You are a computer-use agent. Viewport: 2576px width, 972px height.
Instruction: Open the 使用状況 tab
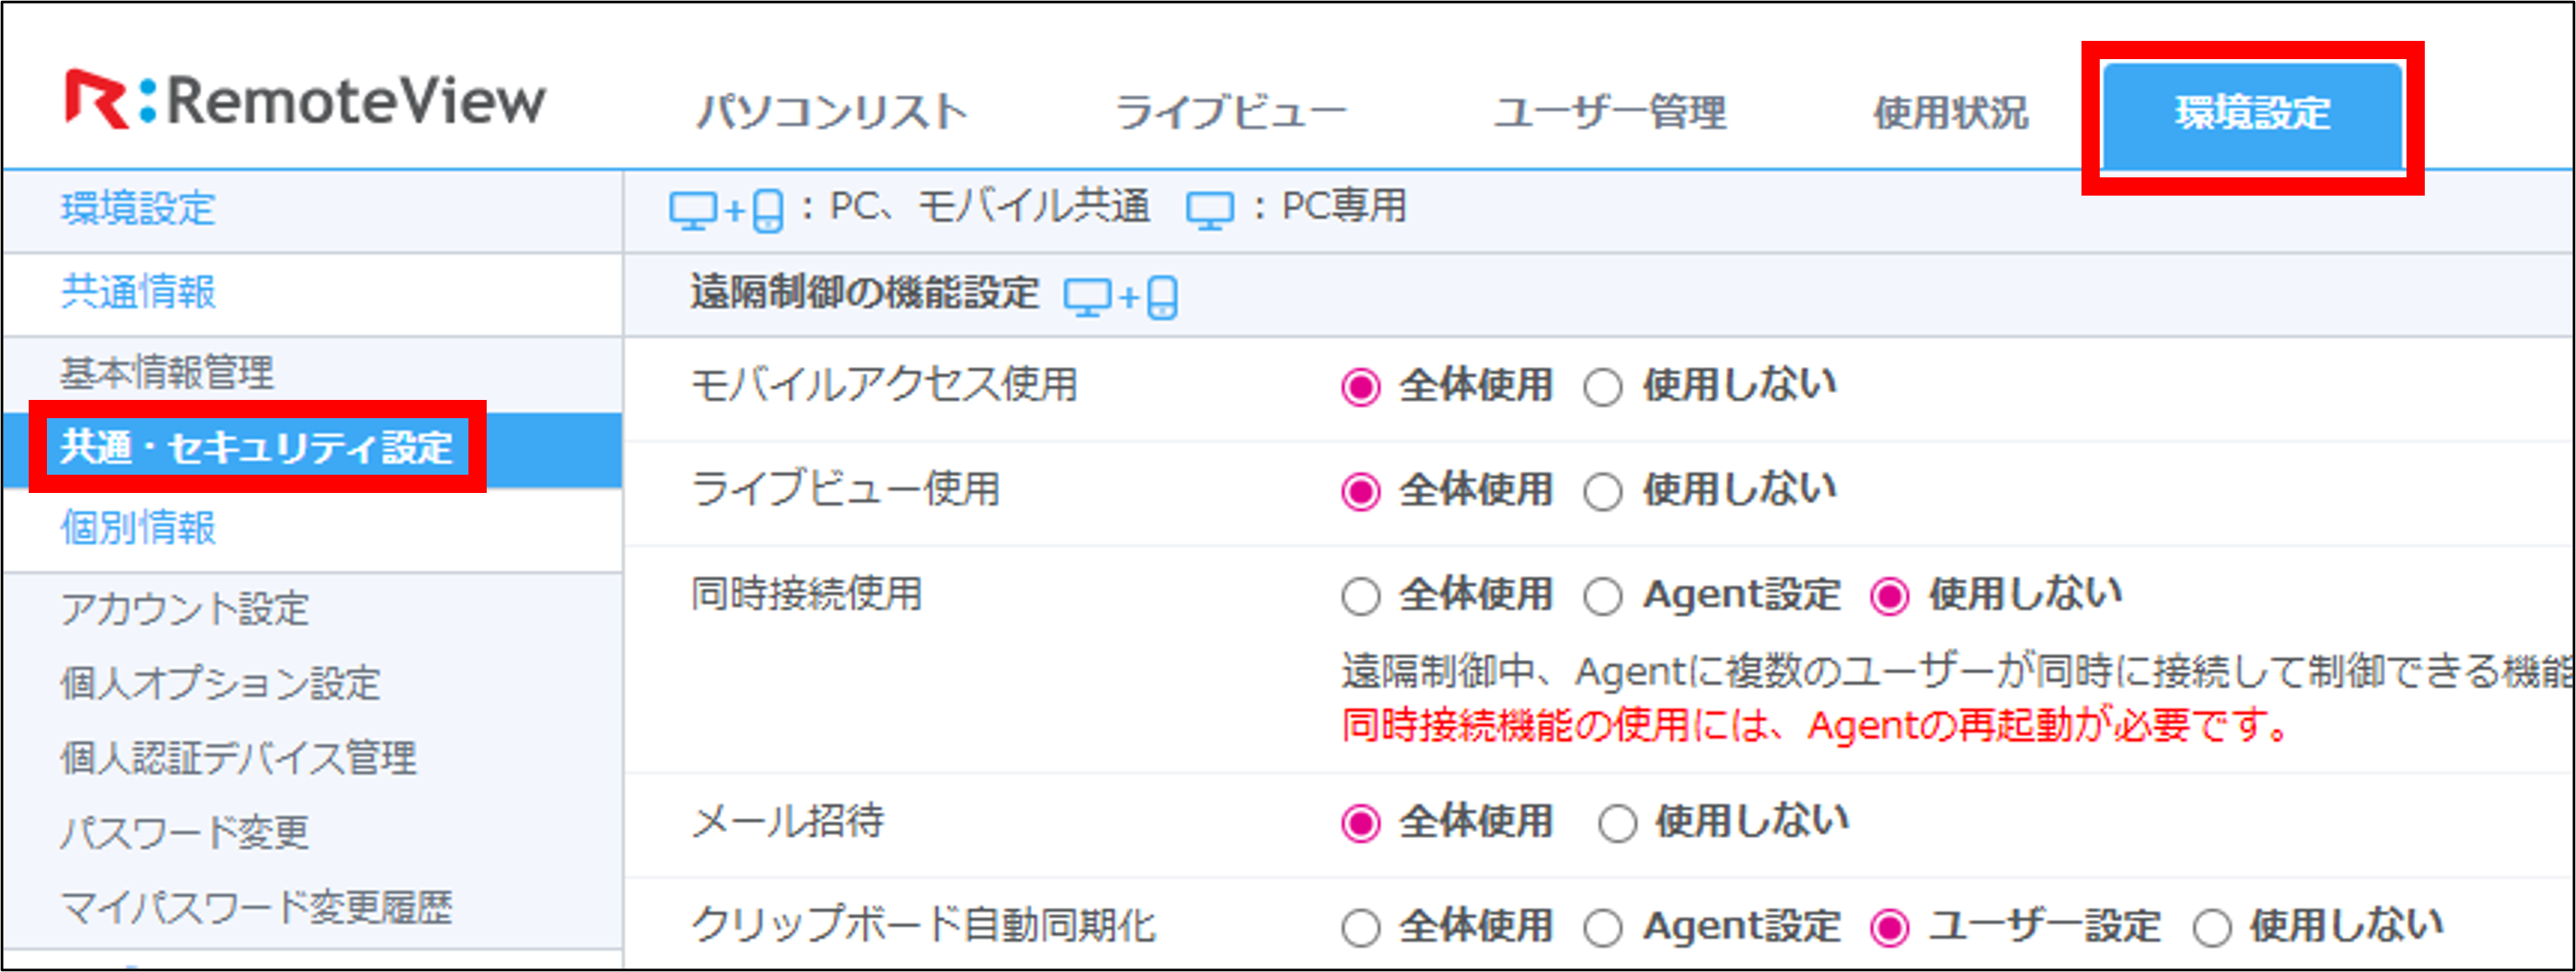[1950, 112]
